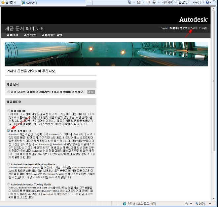This screenshot has height=207, width=218.
Task: Click the Print toolbar icon
Action: point(154,2)
